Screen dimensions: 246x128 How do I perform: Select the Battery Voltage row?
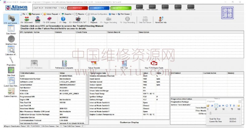point(129,100)
